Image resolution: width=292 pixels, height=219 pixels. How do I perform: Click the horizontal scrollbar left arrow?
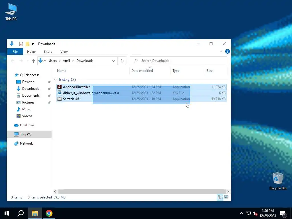pyautogui.click(x=55, y=191)
